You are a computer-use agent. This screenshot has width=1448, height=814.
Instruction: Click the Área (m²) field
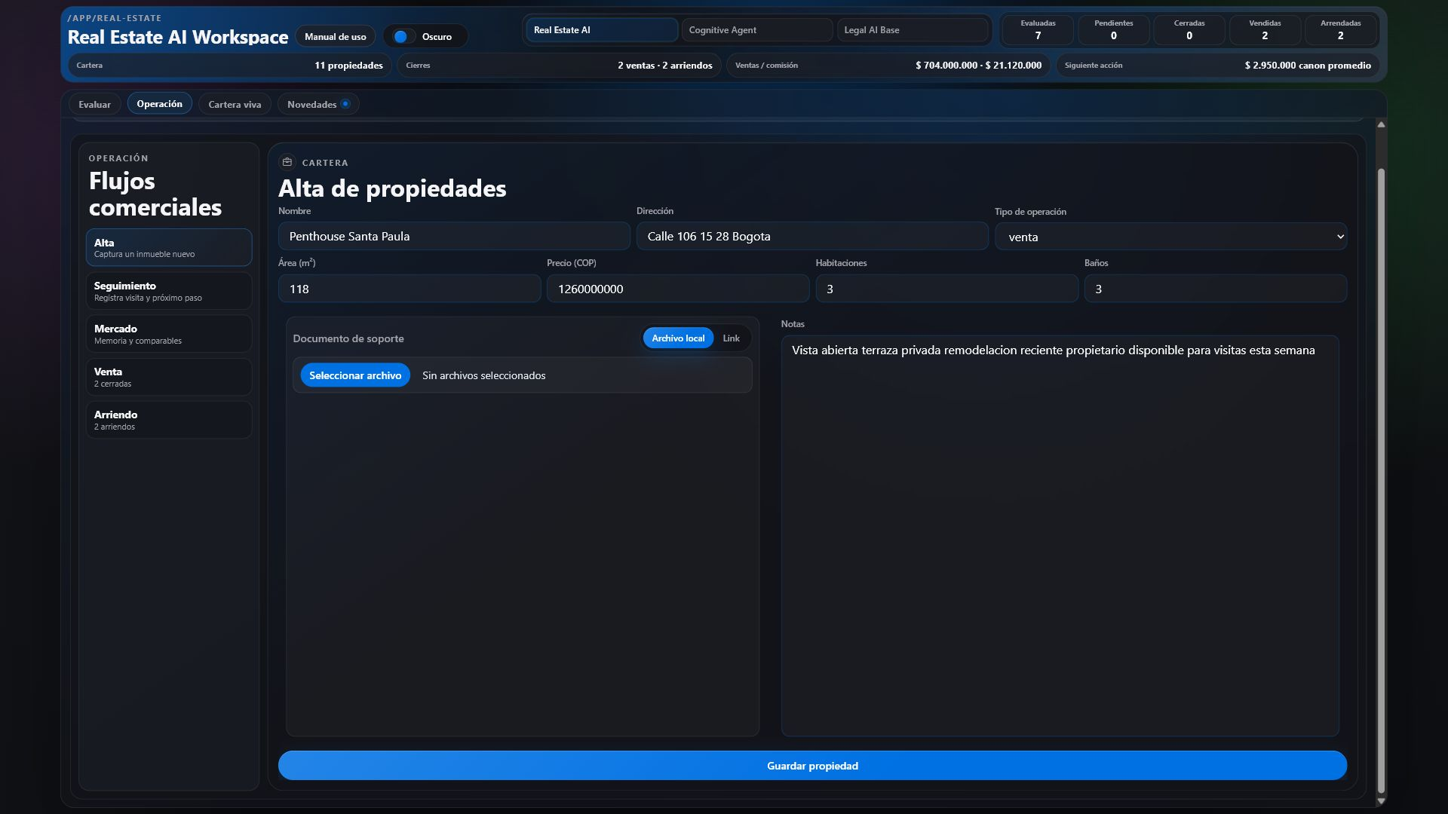click(x=410, y=289)
